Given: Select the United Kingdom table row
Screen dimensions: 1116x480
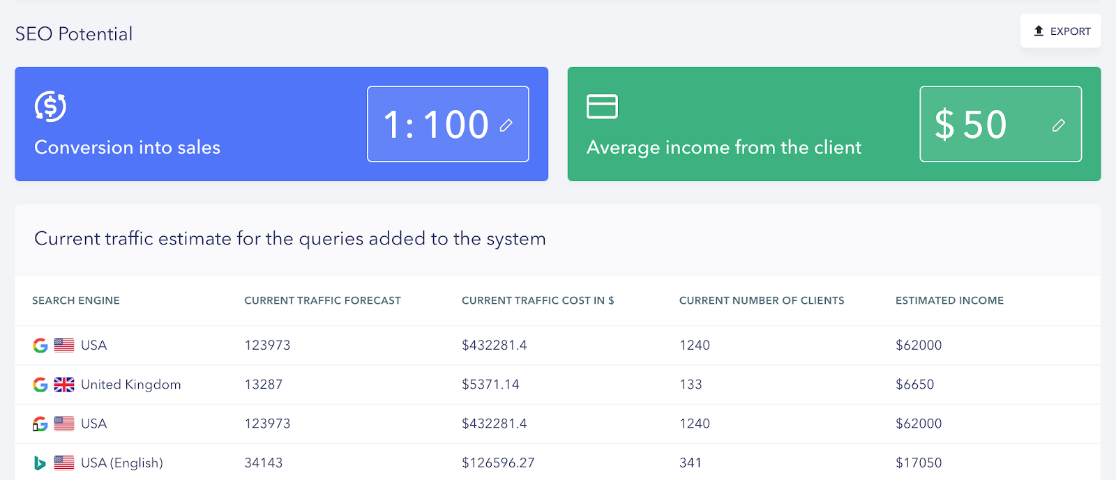Looking at the screenshot, I should [x=558, y=385].
